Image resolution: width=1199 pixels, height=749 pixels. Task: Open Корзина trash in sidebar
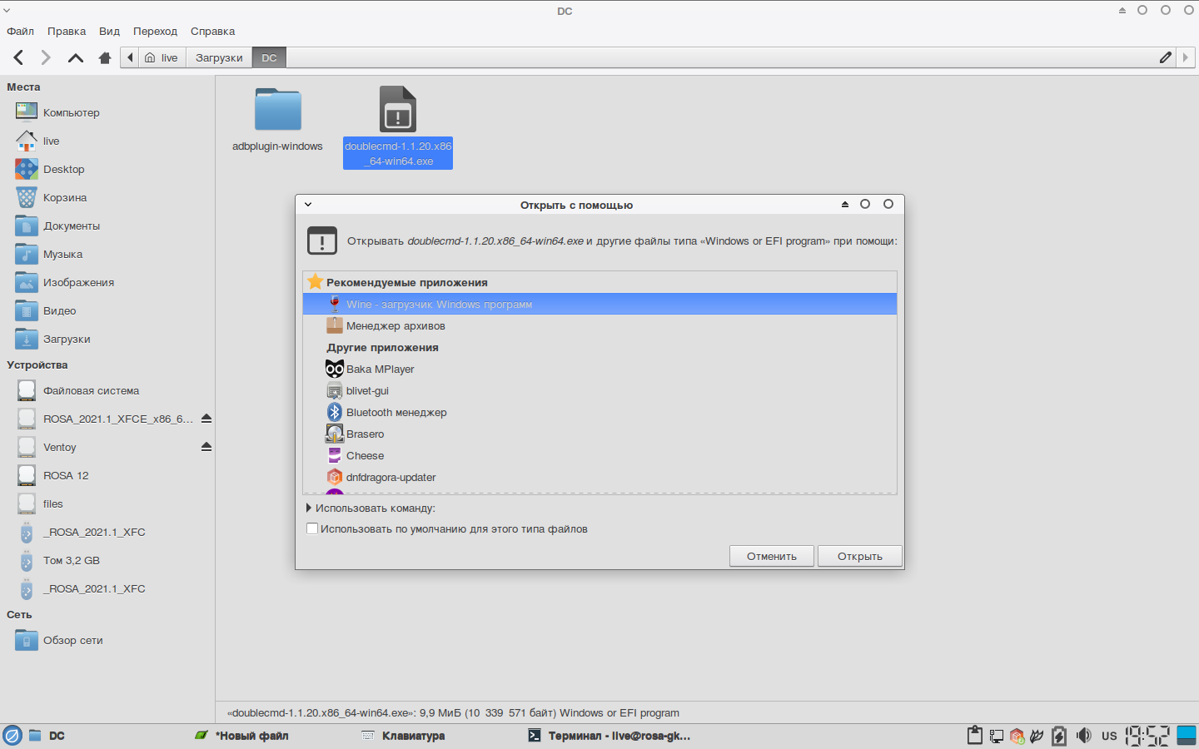click(x=65, y=197)
